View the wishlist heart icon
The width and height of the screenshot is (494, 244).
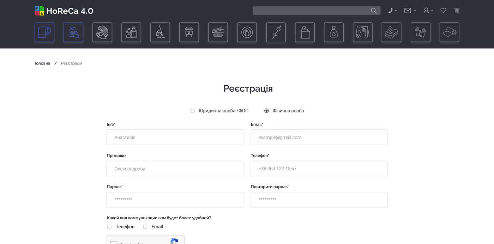click(x=443, y=11)
